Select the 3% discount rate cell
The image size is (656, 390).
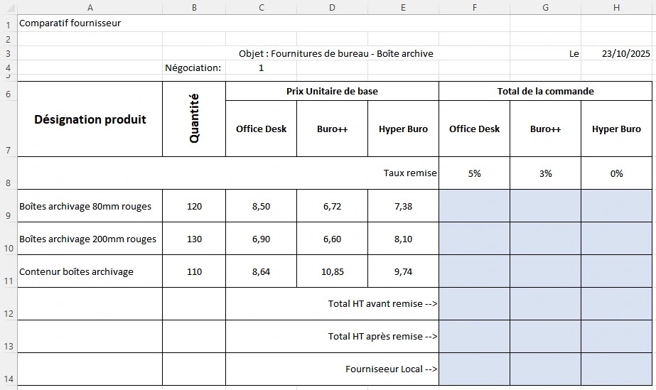pyautogui.click(x=545, y=173)
